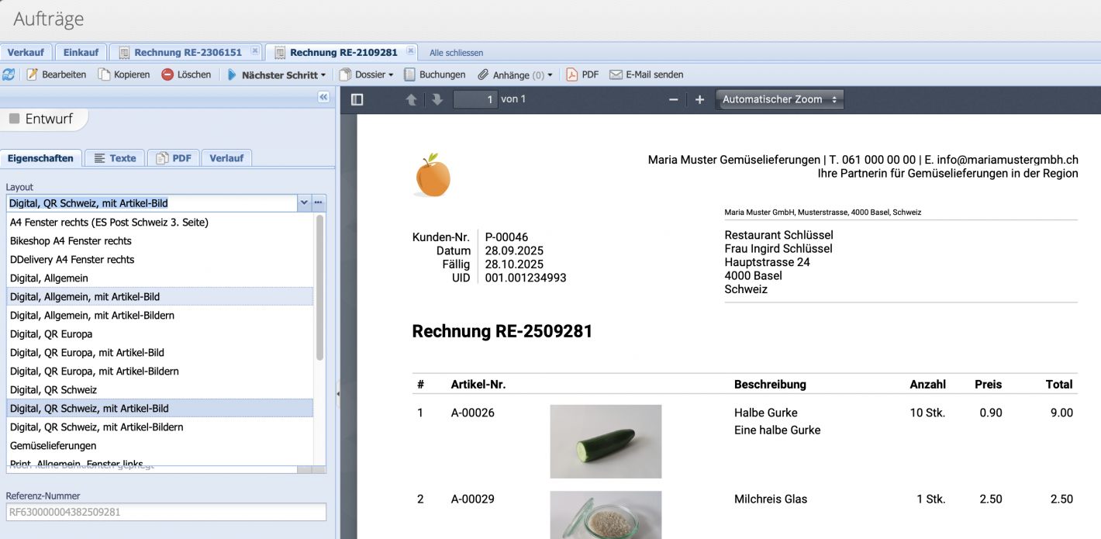Image resolution: width=1101 pixels, height=539 pixels.
Task: Click the Alle schliessen link
Action: (456, 52)
